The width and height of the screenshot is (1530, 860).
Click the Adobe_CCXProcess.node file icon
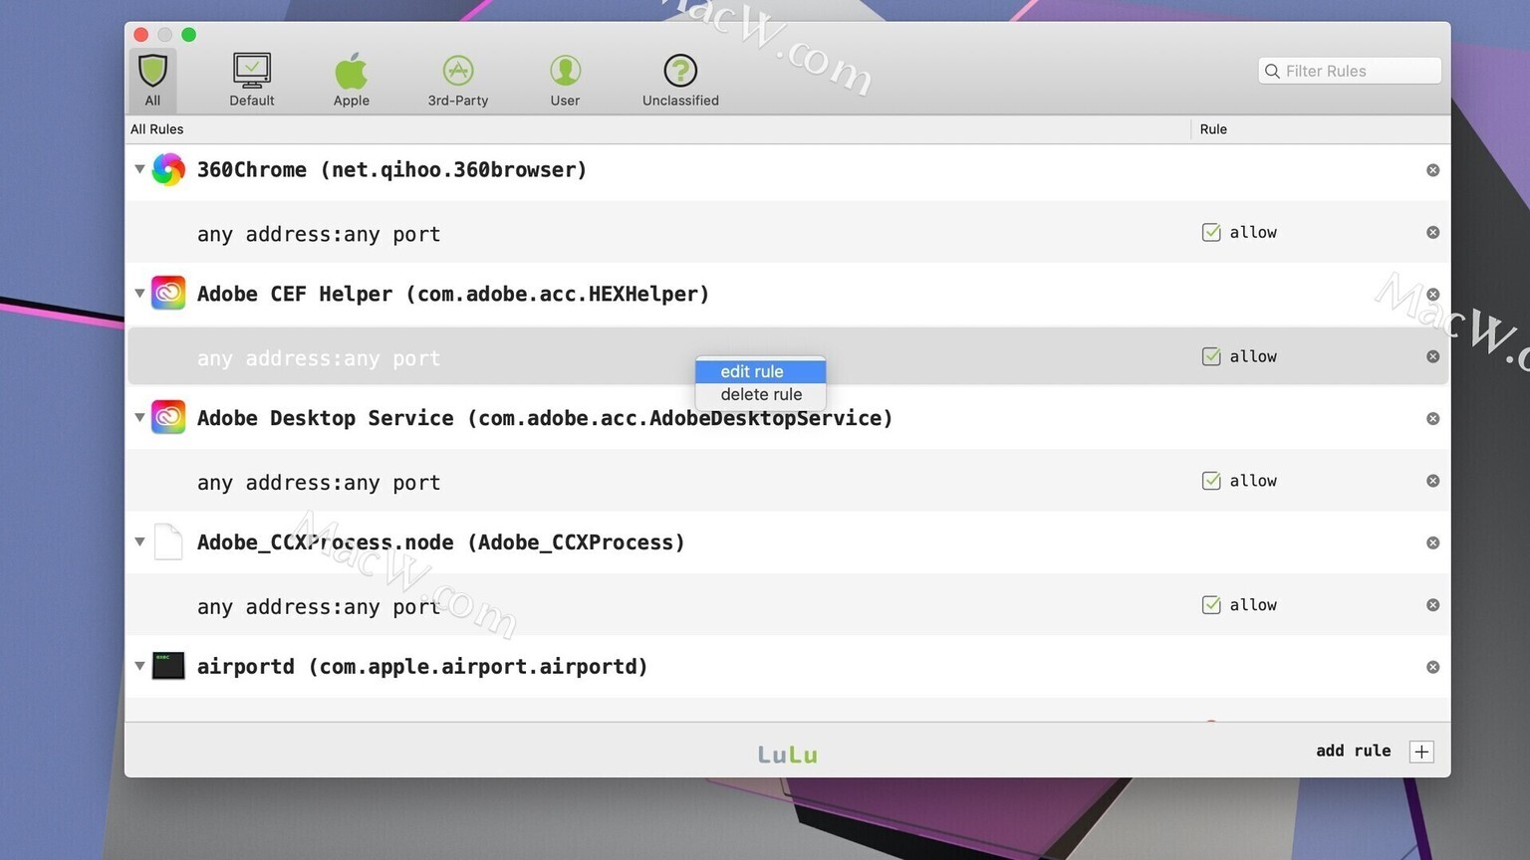[x=168, y=542]
